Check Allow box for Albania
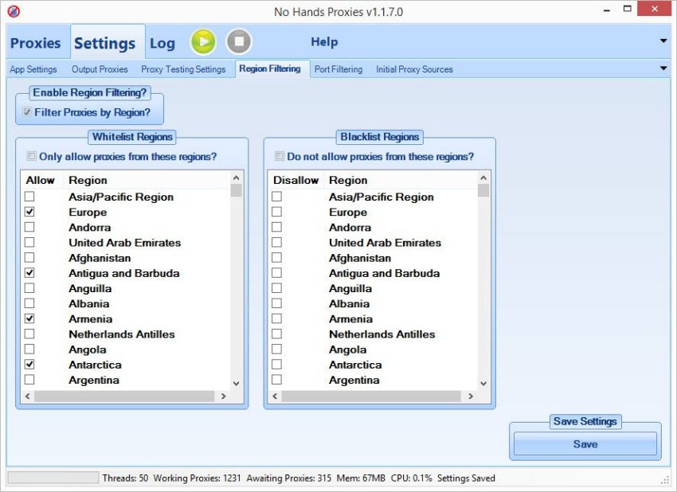The height and width of the screenshot is (492, 677). coord(29,303)
